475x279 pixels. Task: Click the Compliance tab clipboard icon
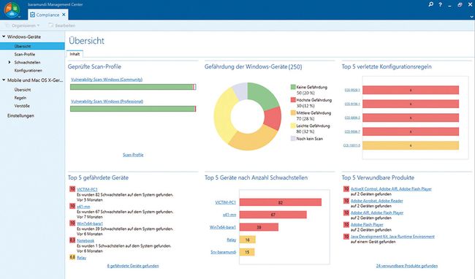pyautogui.click(x=32, y=15)
